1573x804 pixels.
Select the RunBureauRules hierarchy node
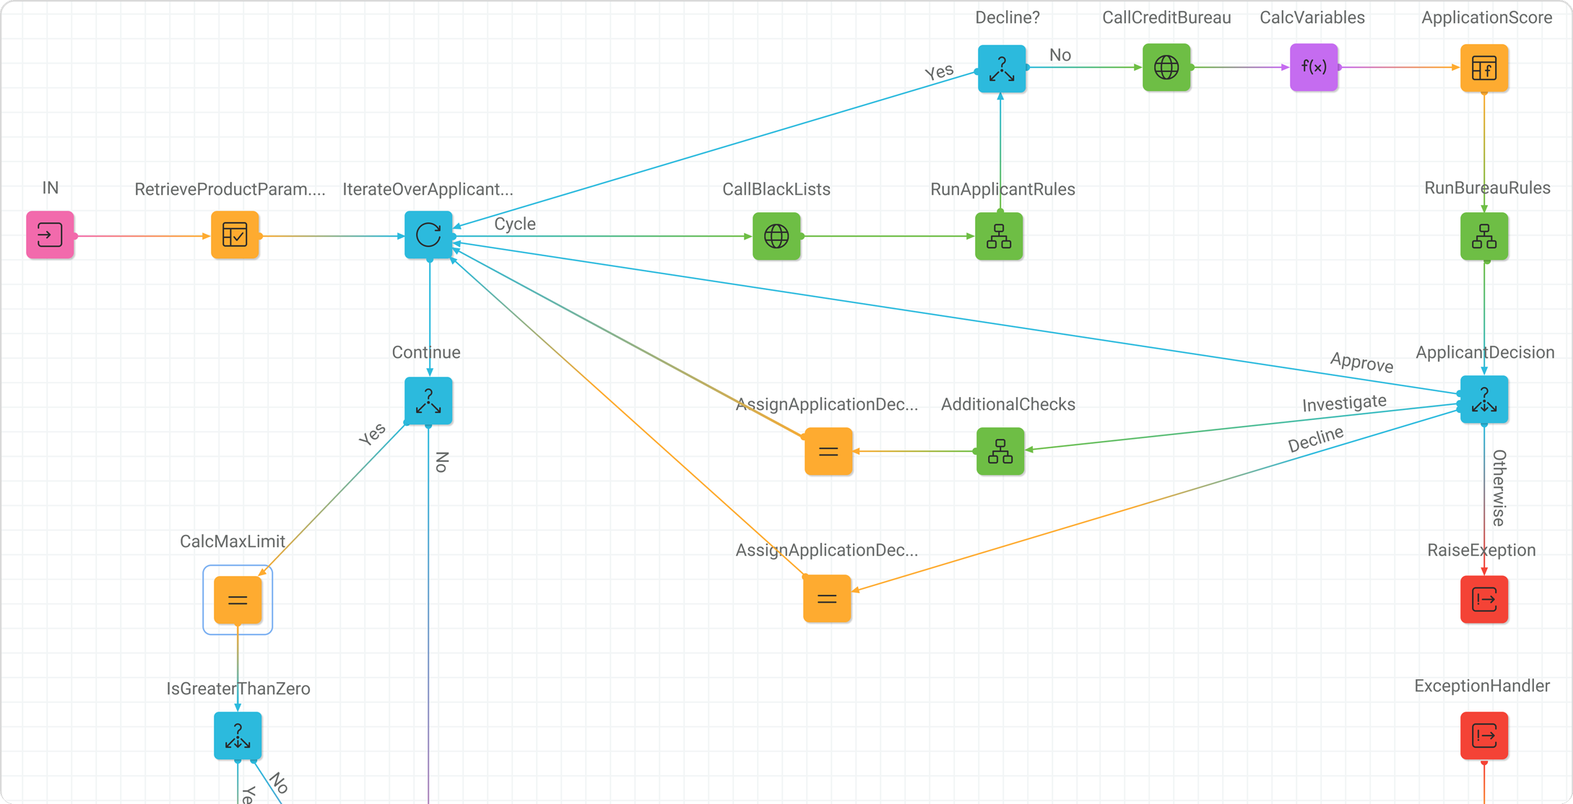1484,236
